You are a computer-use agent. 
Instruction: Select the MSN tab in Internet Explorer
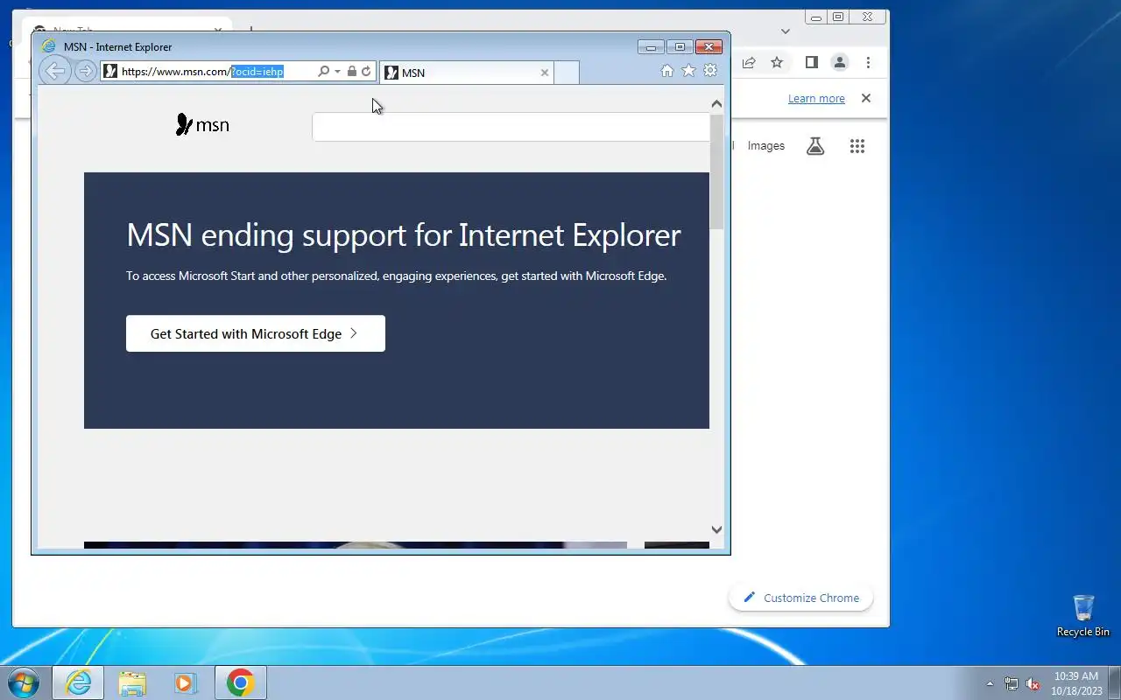point(467,73)
